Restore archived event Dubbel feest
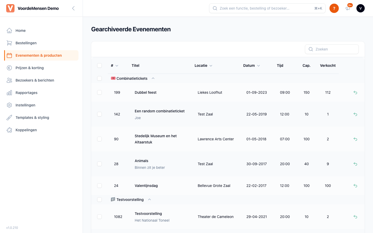This screenshot has height=233, width=373. tap(355, 92)
